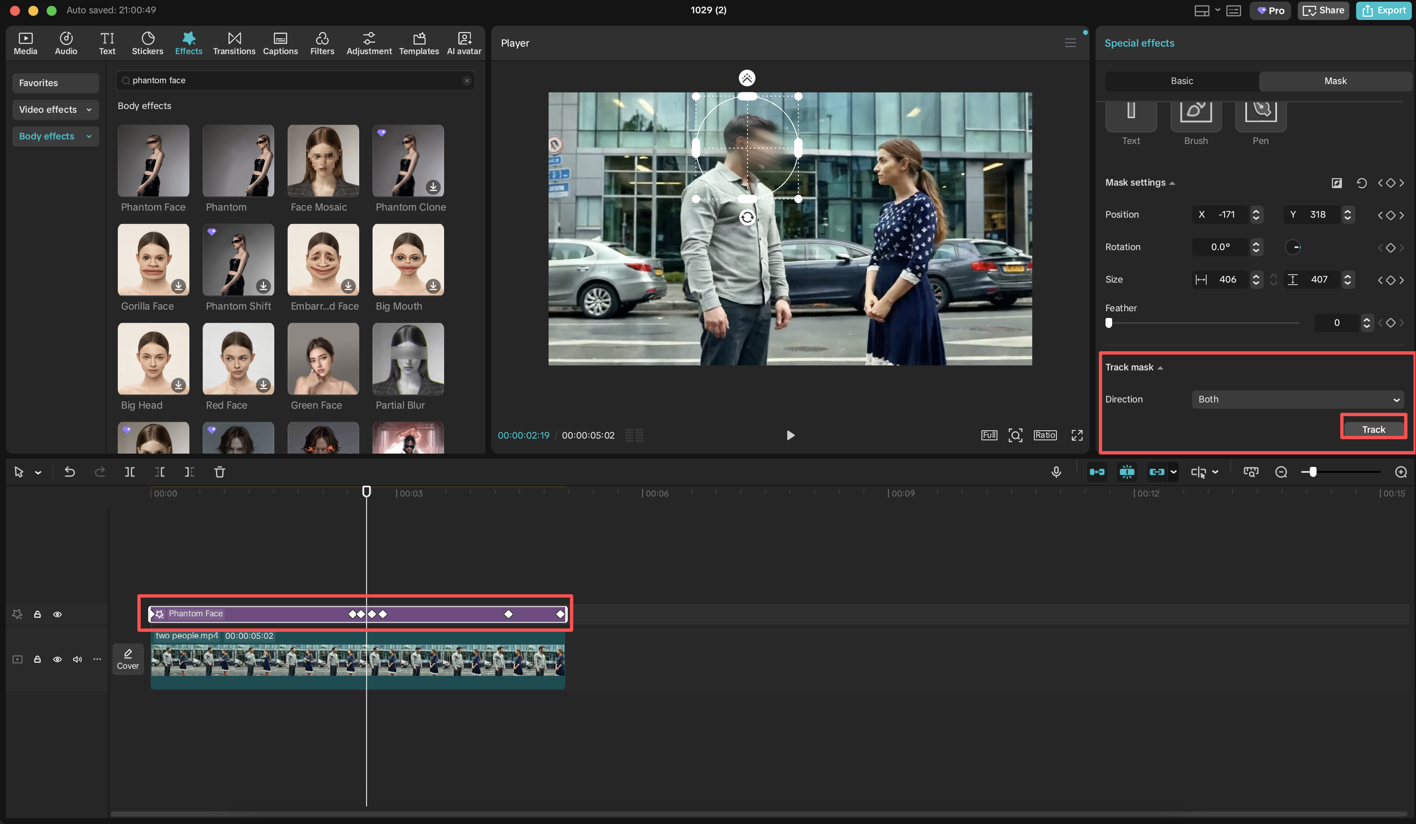
Task: Click the microphone record voiceover icon
Action: 1056,472
